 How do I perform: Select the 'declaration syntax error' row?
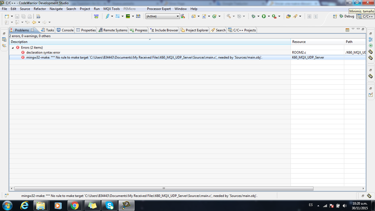click(x=188, y=53)
